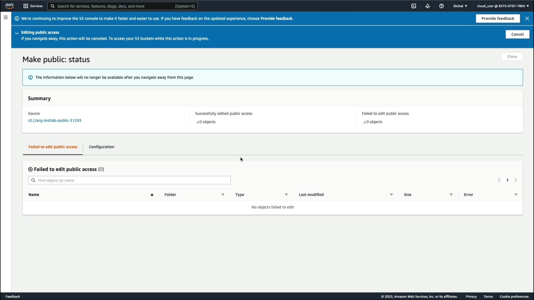The image size is (534, 300).
Task: Go to the AWS logo home
Action: pyautogui.click(x=9, y=6)
